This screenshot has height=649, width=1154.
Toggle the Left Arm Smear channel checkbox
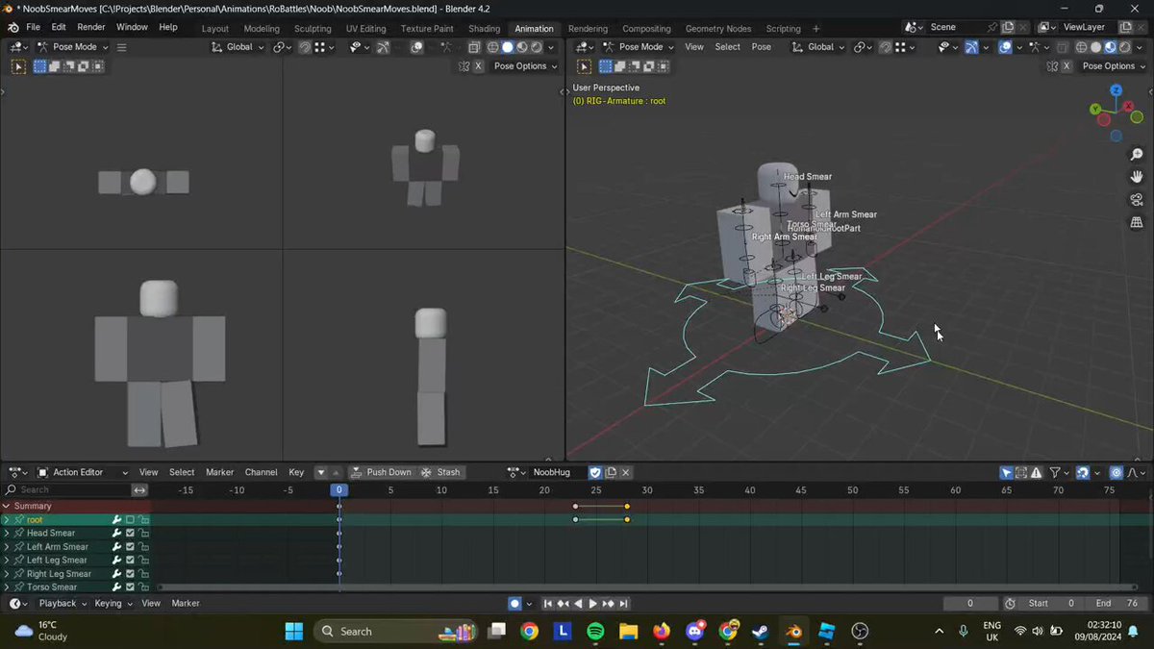coord(130,547)
